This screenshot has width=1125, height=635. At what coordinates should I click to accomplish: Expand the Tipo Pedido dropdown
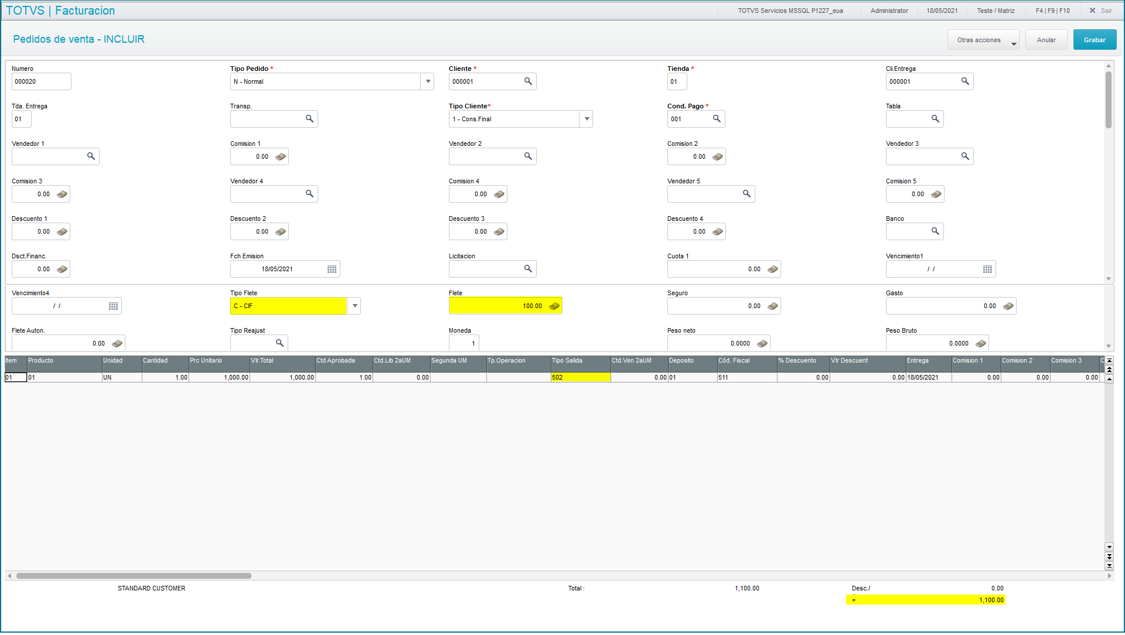point(428,81)
